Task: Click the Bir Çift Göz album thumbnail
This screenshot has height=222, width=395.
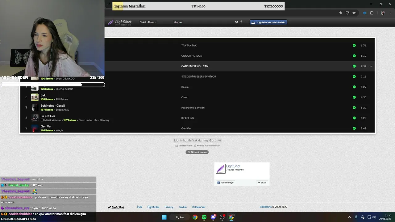Action: pyautogui.click(x=35, y=118)
